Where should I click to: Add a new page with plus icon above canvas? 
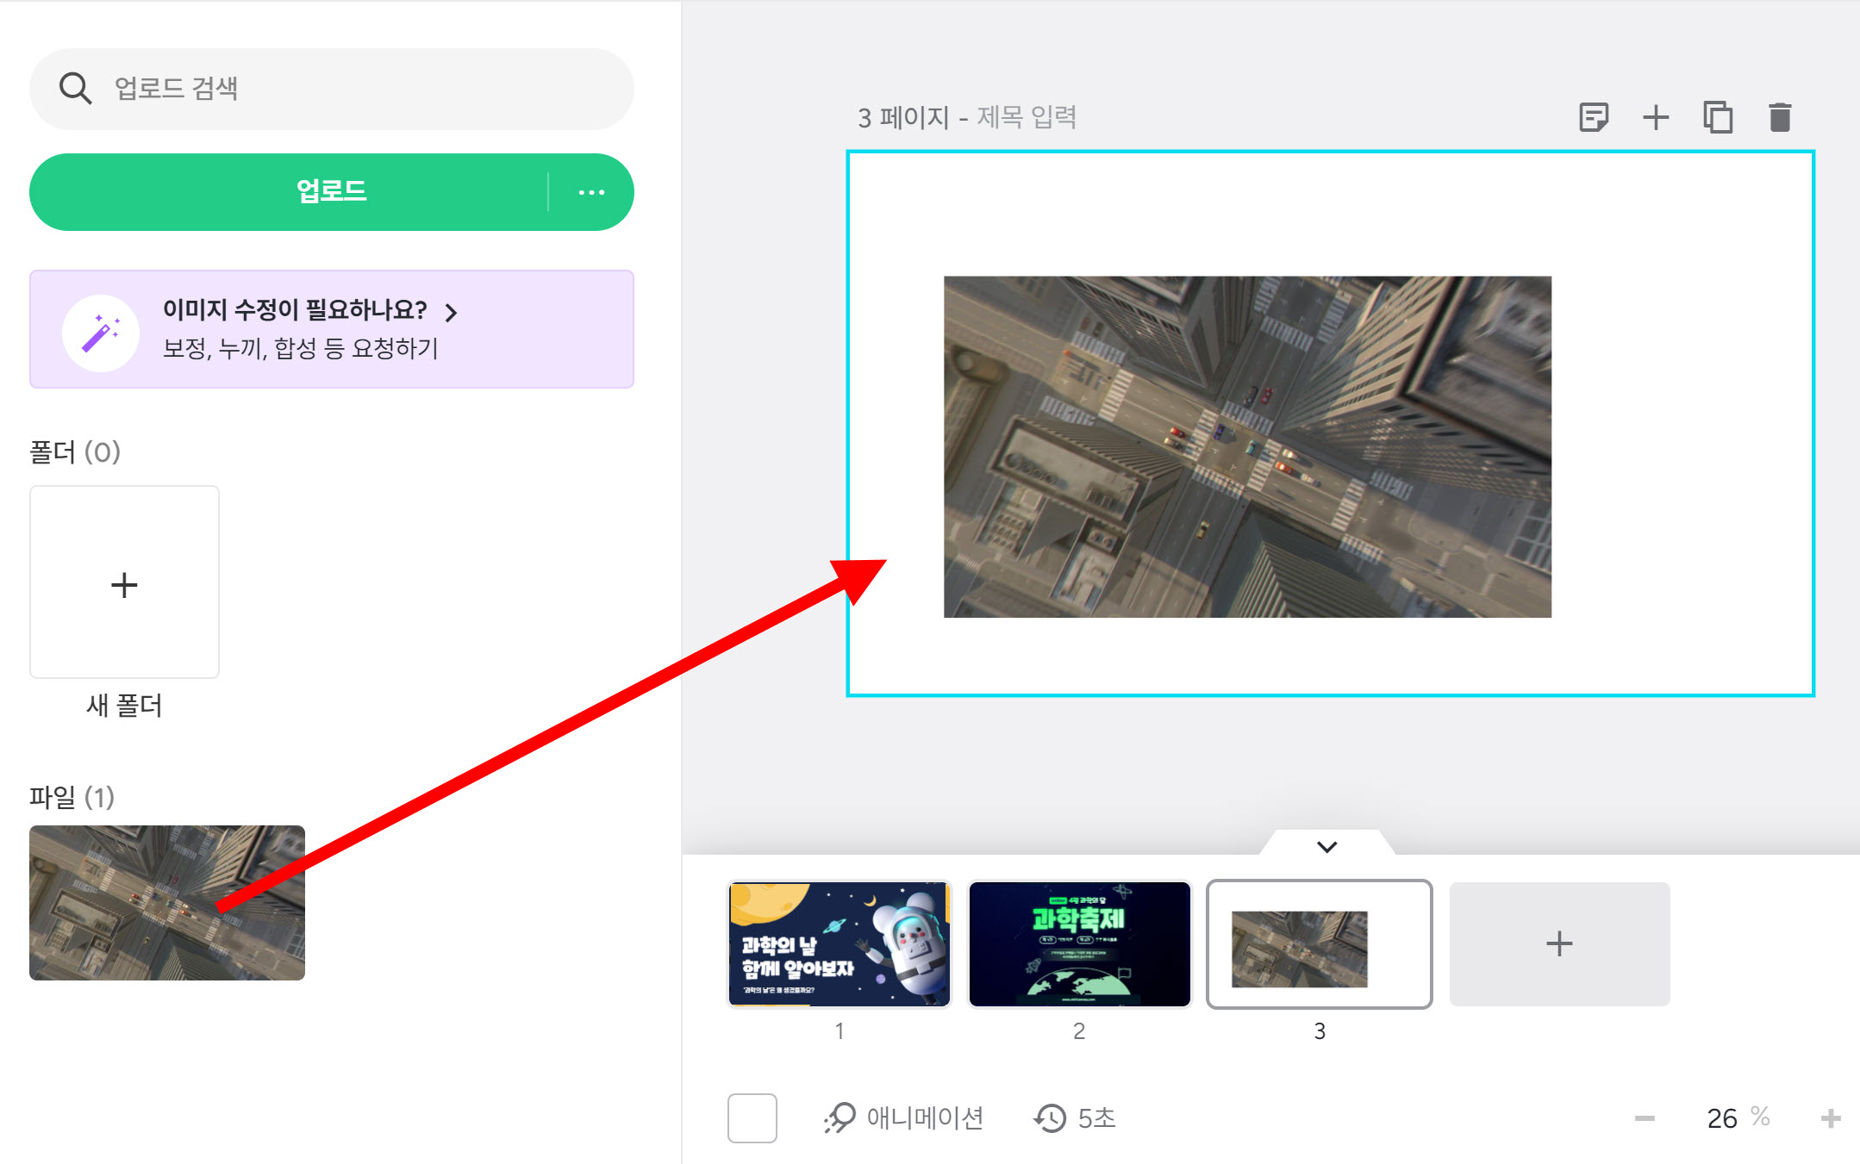point(1655,117)
